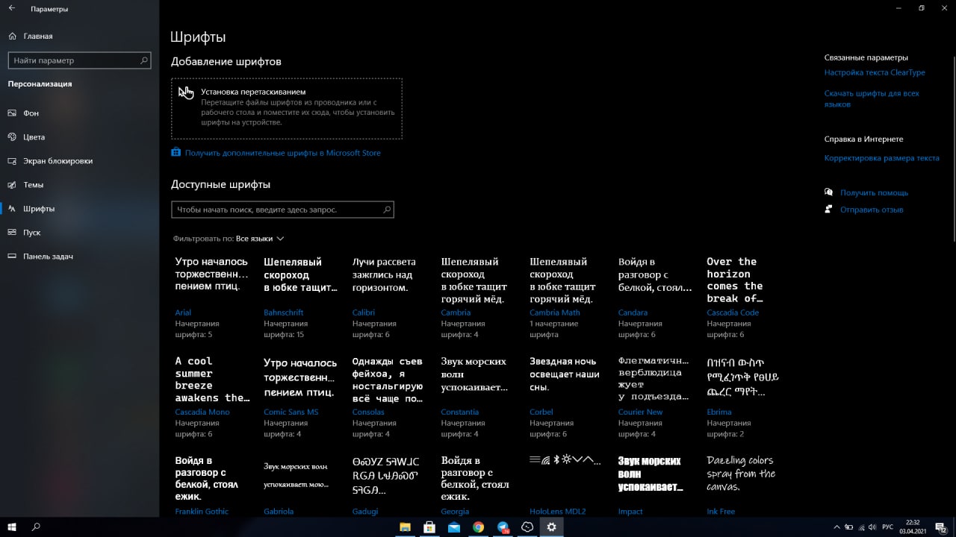Open the Constantia font card
The height and width of the screenshot is (537, 956).
click(x=477, y=396)
